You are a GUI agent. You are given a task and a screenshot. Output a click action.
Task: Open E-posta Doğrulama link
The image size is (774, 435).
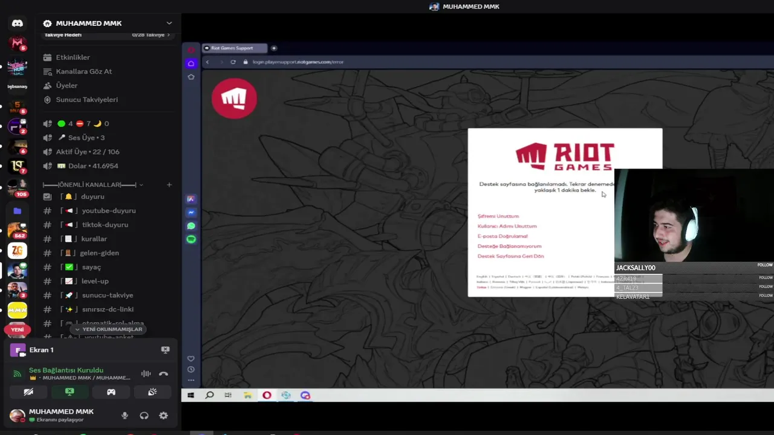[502, 236]
